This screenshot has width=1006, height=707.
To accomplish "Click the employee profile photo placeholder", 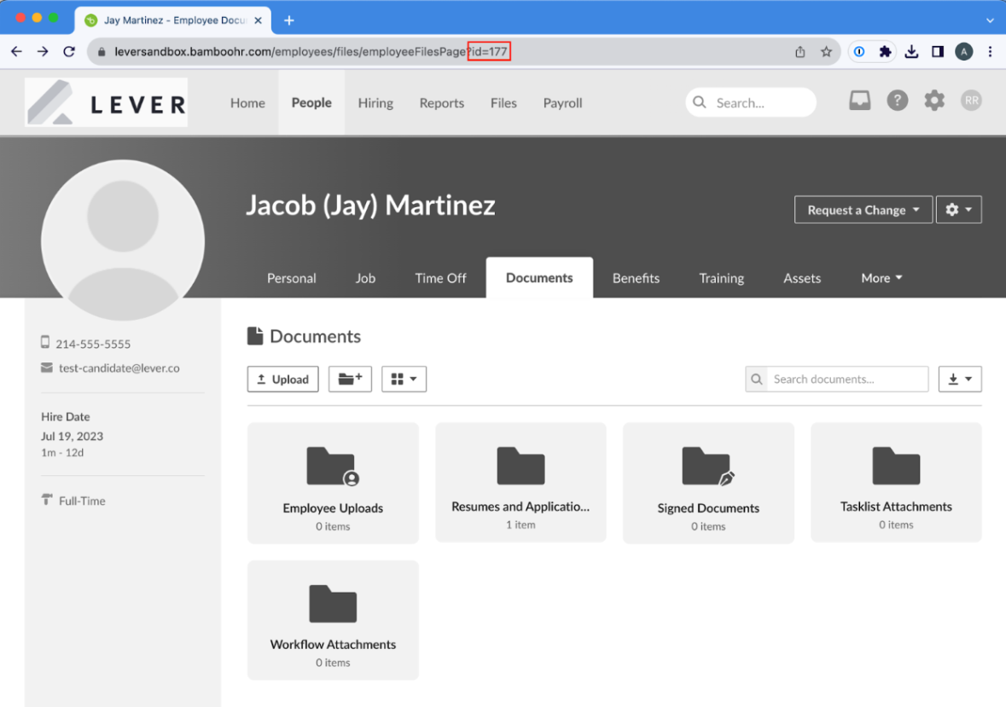I will [x=123, y=240].
